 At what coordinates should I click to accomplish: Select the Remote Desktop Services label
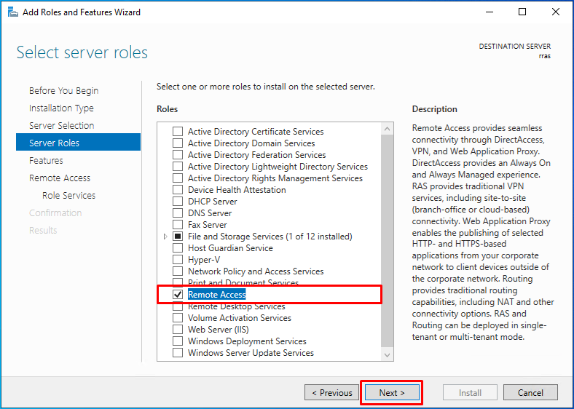(237, 306)
